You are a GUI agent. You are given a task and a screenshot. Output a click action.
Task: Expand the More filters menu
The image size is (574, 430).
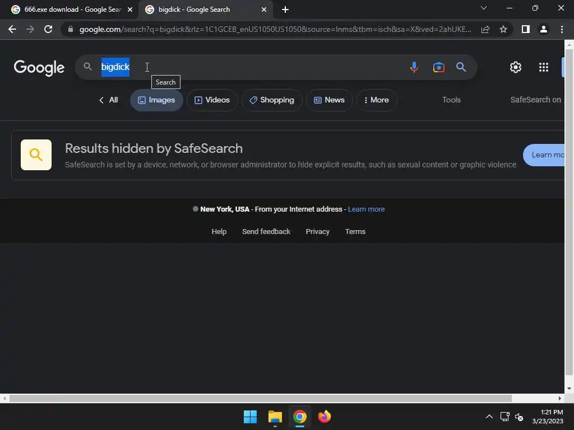coord(377,100)
